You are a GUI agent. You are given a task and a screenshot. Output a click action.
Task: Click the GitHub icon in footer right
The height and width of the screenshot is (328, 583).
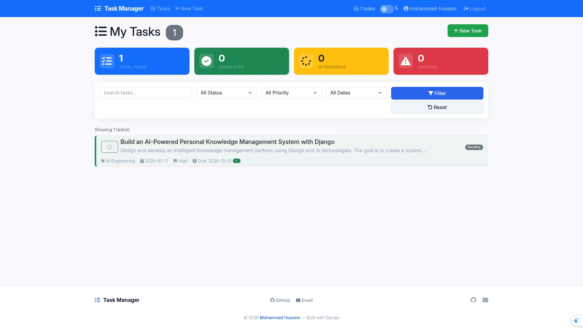point(473,300)
